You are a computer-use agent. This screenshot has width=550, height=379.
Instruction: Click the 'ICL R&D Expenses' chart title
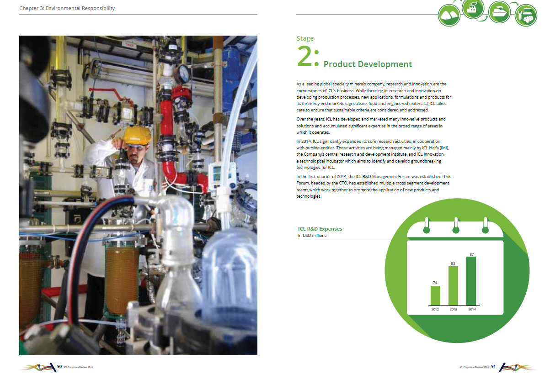pyautogui.click(x=320, y=229)
